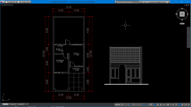191x107 pixels.
Task: Add a new layout with plus tab
Action: pos(27,104)
